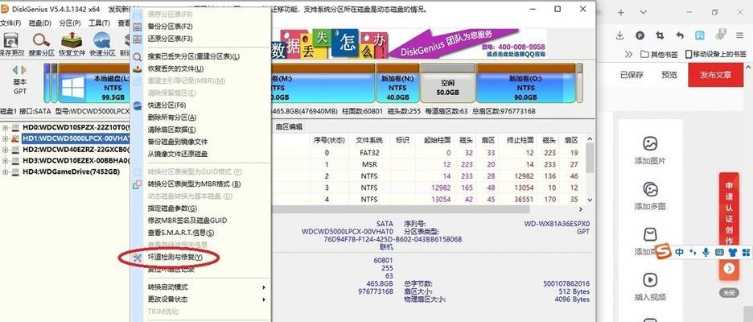
Task: Open a new browser tab with plus
Action: tap(620, 13)
